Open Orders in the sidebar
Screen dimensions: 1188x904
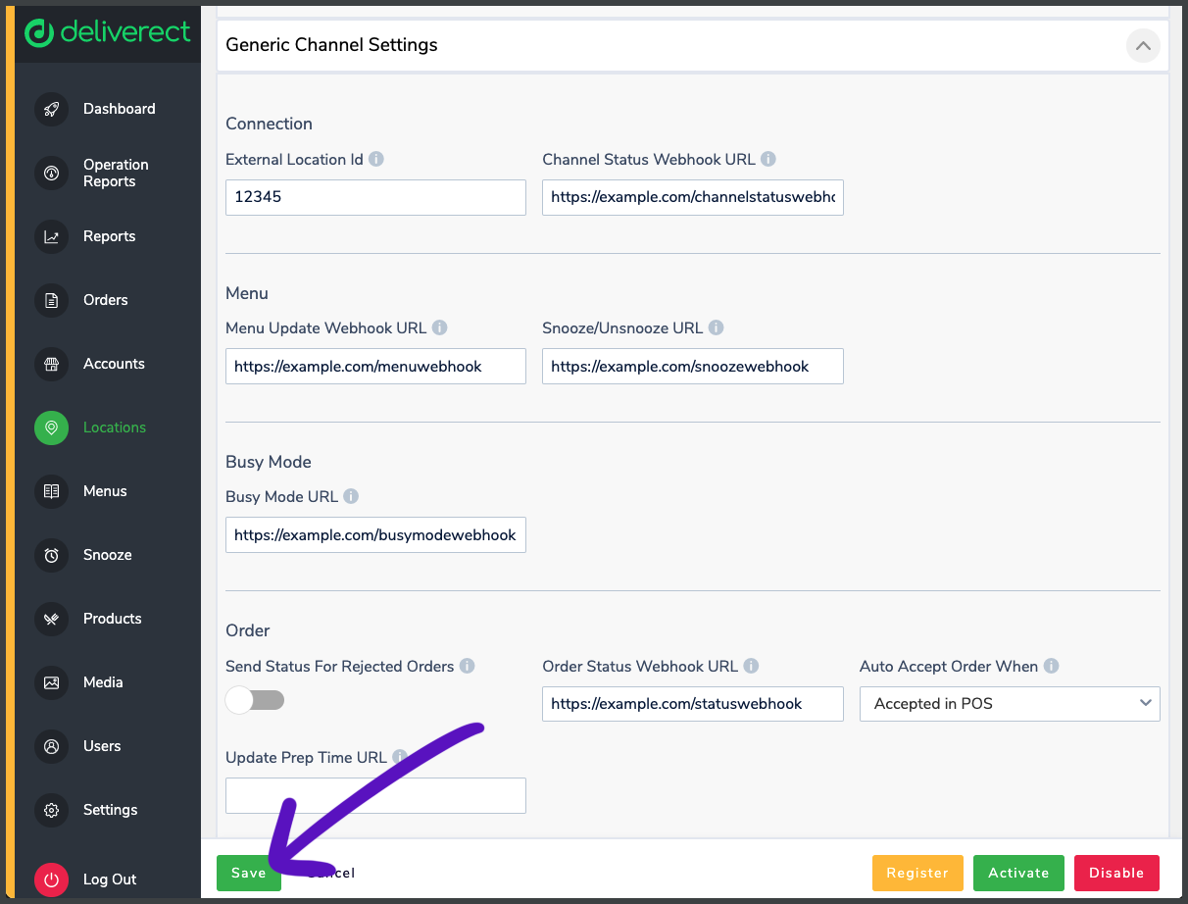(106, 300)
